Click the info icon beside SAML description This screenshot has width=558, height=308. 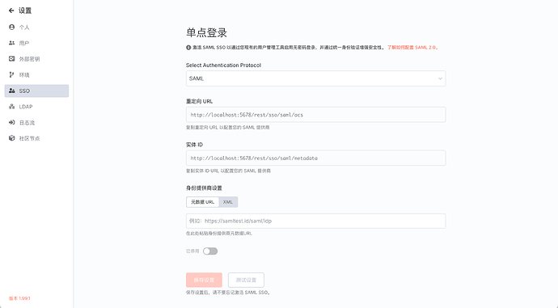(188, 48)
